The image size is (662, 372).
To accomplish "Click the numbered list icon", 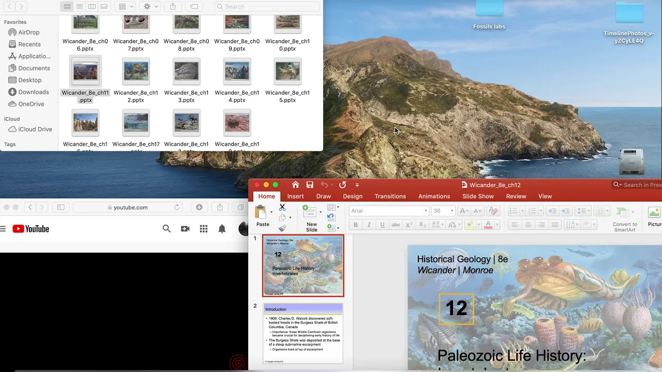I will click(x=532, y=211).
